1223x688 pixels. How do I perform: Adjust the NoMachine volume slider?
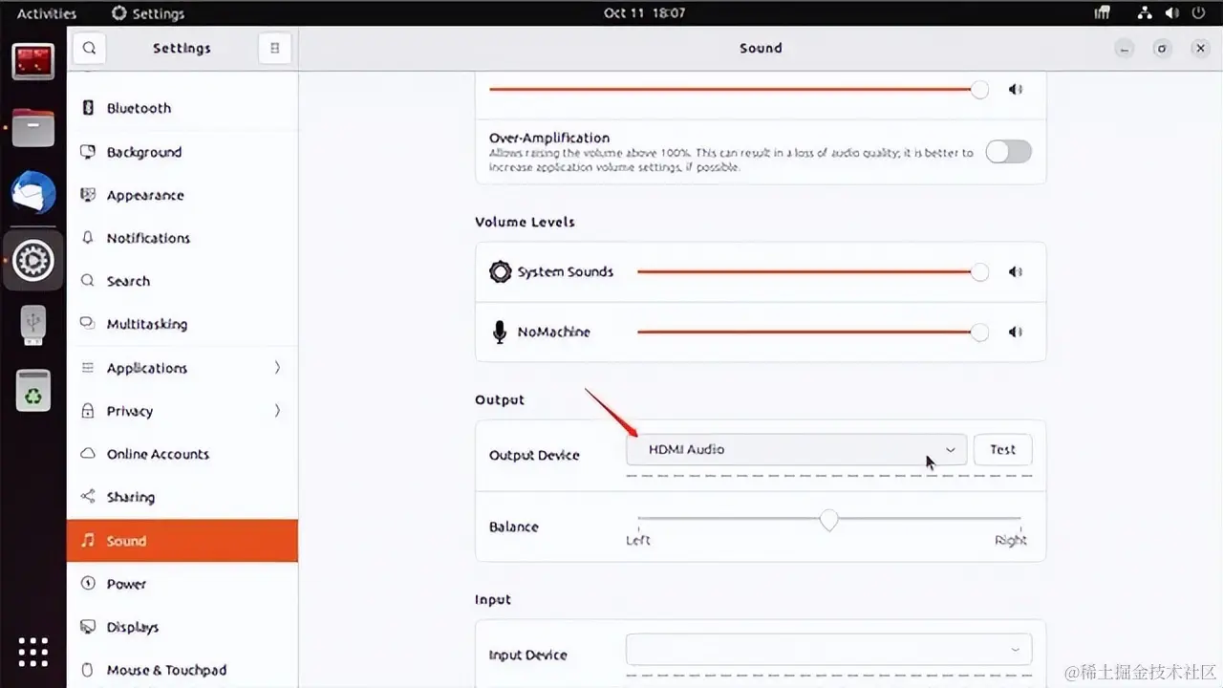tap(812, 332)
